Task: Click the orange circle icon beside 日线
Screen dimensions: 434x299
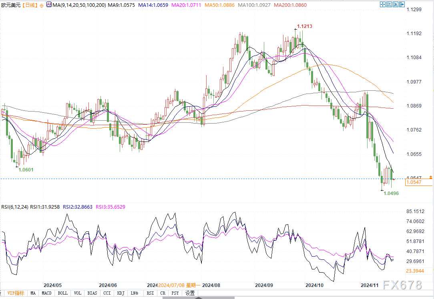Action: (x=42, y=5)
